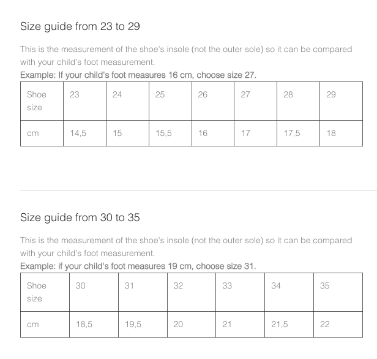Click the 15,5 cm measurement cell
This screenshot has width=377, height=359.
pos(170,133)
